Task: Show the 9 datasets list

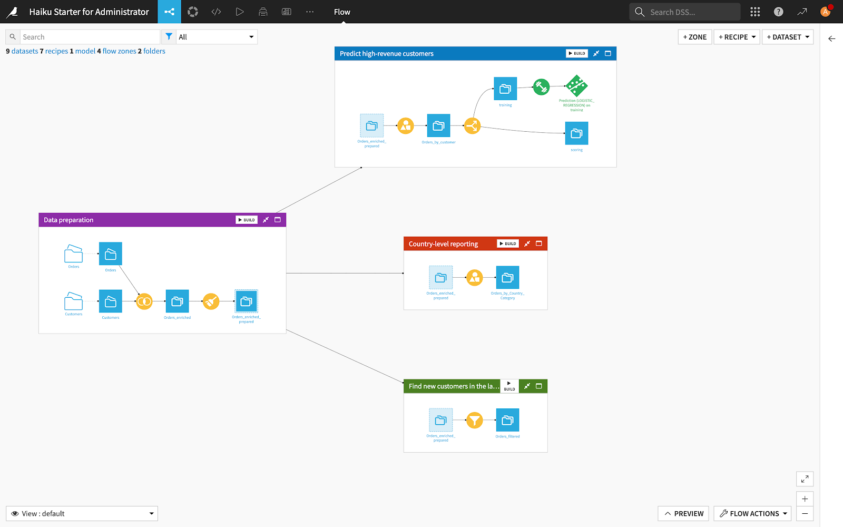Action: click(x=22, y=51)
